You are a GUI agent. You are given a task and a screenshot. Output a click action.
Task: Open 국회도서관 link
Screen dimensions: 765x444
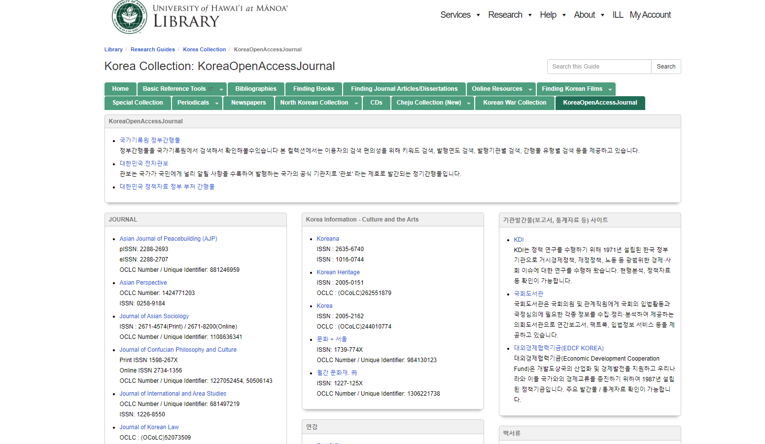tap(528, 294)
